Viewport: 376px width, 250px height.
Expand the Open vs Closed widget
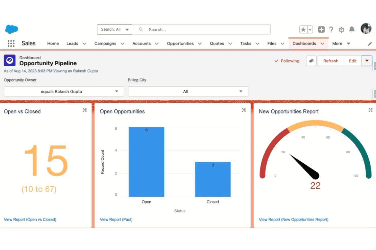click(x=85, y=110)
